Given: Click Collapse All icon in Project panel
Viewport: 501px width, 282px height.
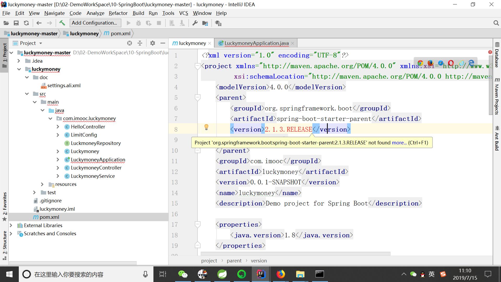Looking at the screenshot, I should [140, 43].
